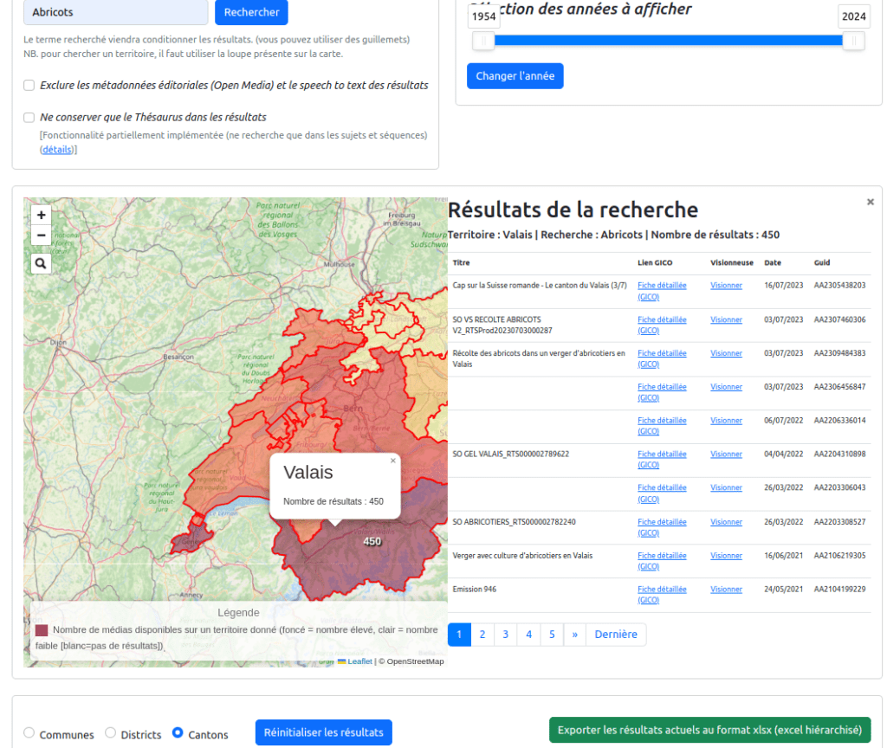
Task: Click the legend color swatch
Action: click(42, 630)
